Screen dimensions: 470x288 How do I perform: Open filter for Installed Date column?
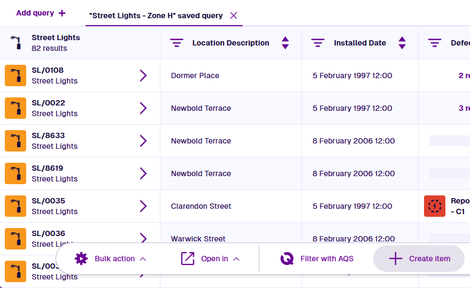[x=318, y=43]
